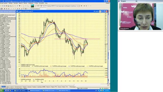Image resolution: width=163 pixels, height=92 pixels.
Task: Click the green picture icon in toolbar
Action: coord(33,6)
